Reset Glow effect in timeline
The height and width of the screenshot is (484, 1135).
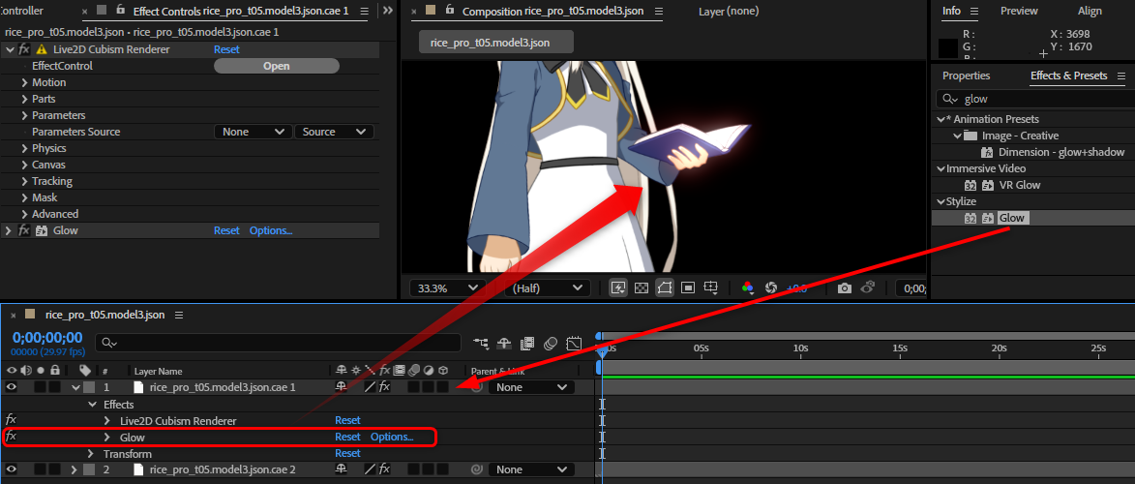(347, 437)
